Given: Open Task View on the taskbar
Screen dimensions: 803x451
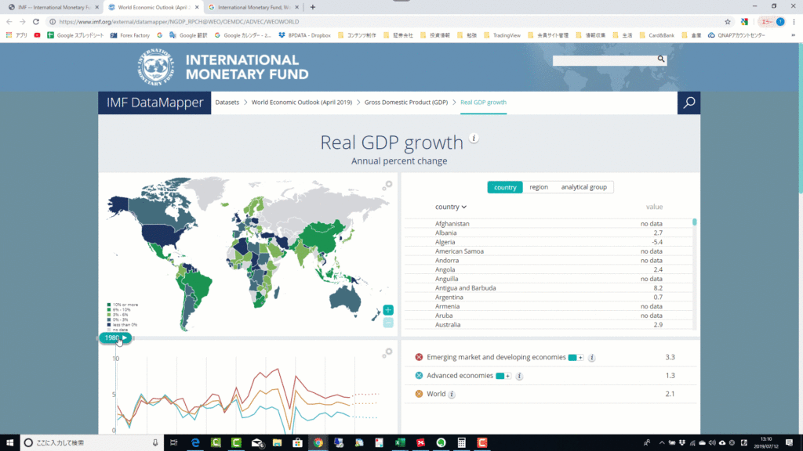Looking at the screenshot, I should tap(174, 442).
